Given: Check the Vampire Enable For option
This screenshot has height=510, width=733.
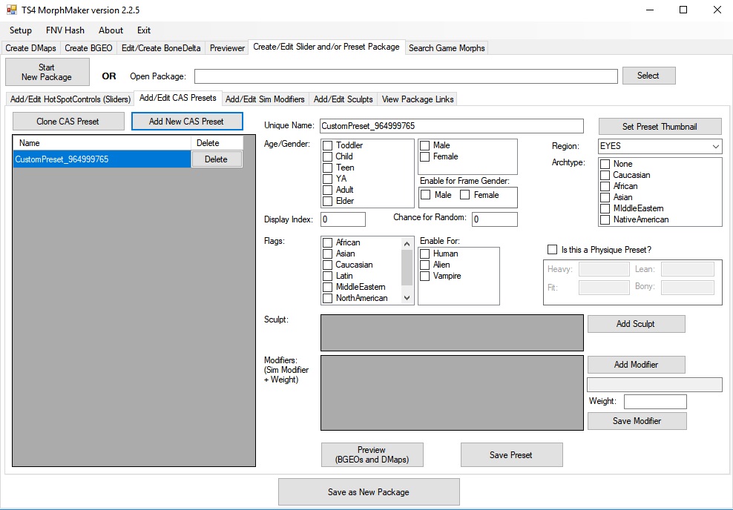Looking at the screenshot, I should (x=425, y=276).
